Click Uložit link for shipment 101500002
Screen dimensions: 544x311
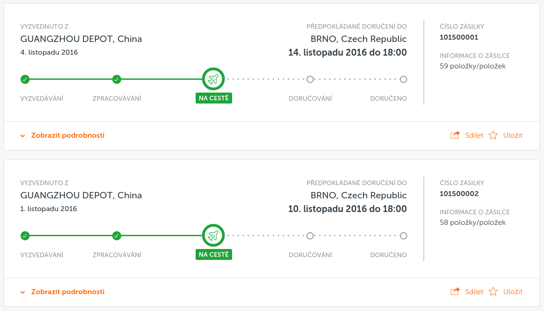click(513, 292)
